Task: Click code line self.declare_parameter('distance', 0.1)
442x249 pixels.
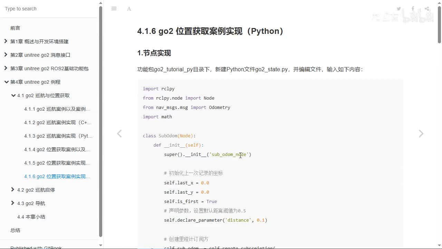Action: point(216,220)
